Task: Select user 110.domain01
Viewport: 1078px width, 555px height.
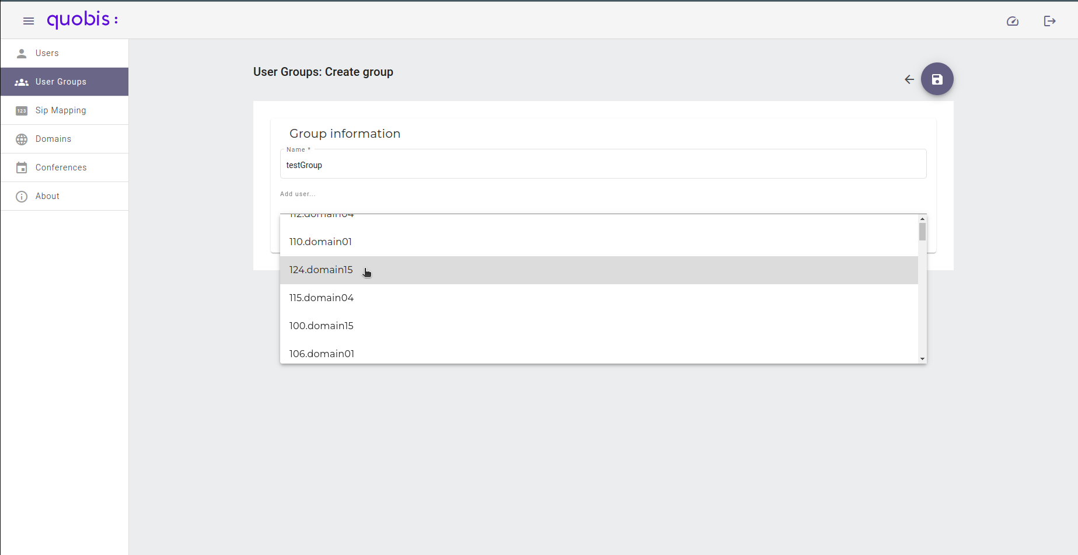Action: coord(599,242)
